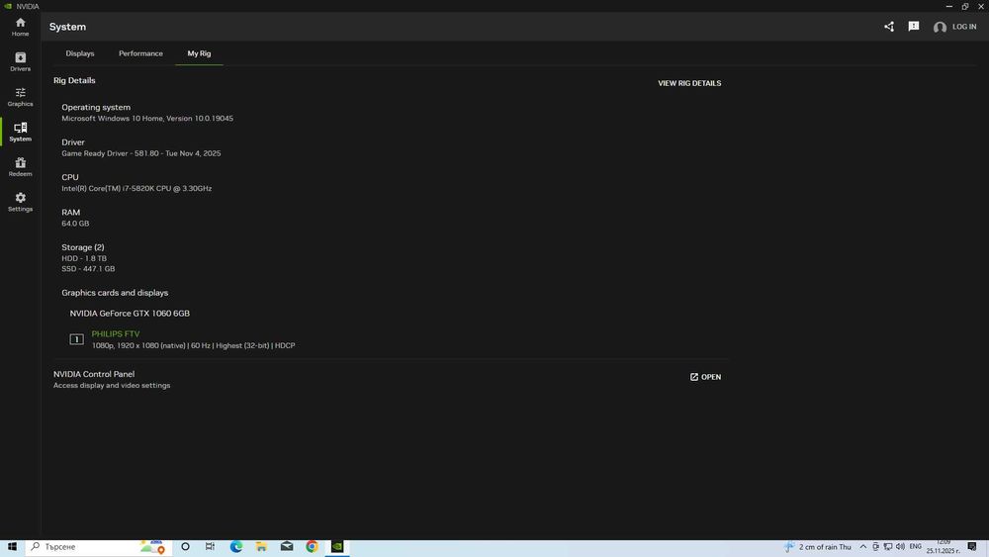Open the Mail app on taskbar
989x557 pixels.
click(x=287, y=547)
